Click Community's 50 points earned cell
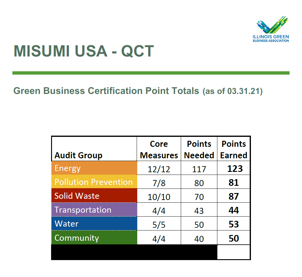The image size is (302, 277). [x=234, y=238]
